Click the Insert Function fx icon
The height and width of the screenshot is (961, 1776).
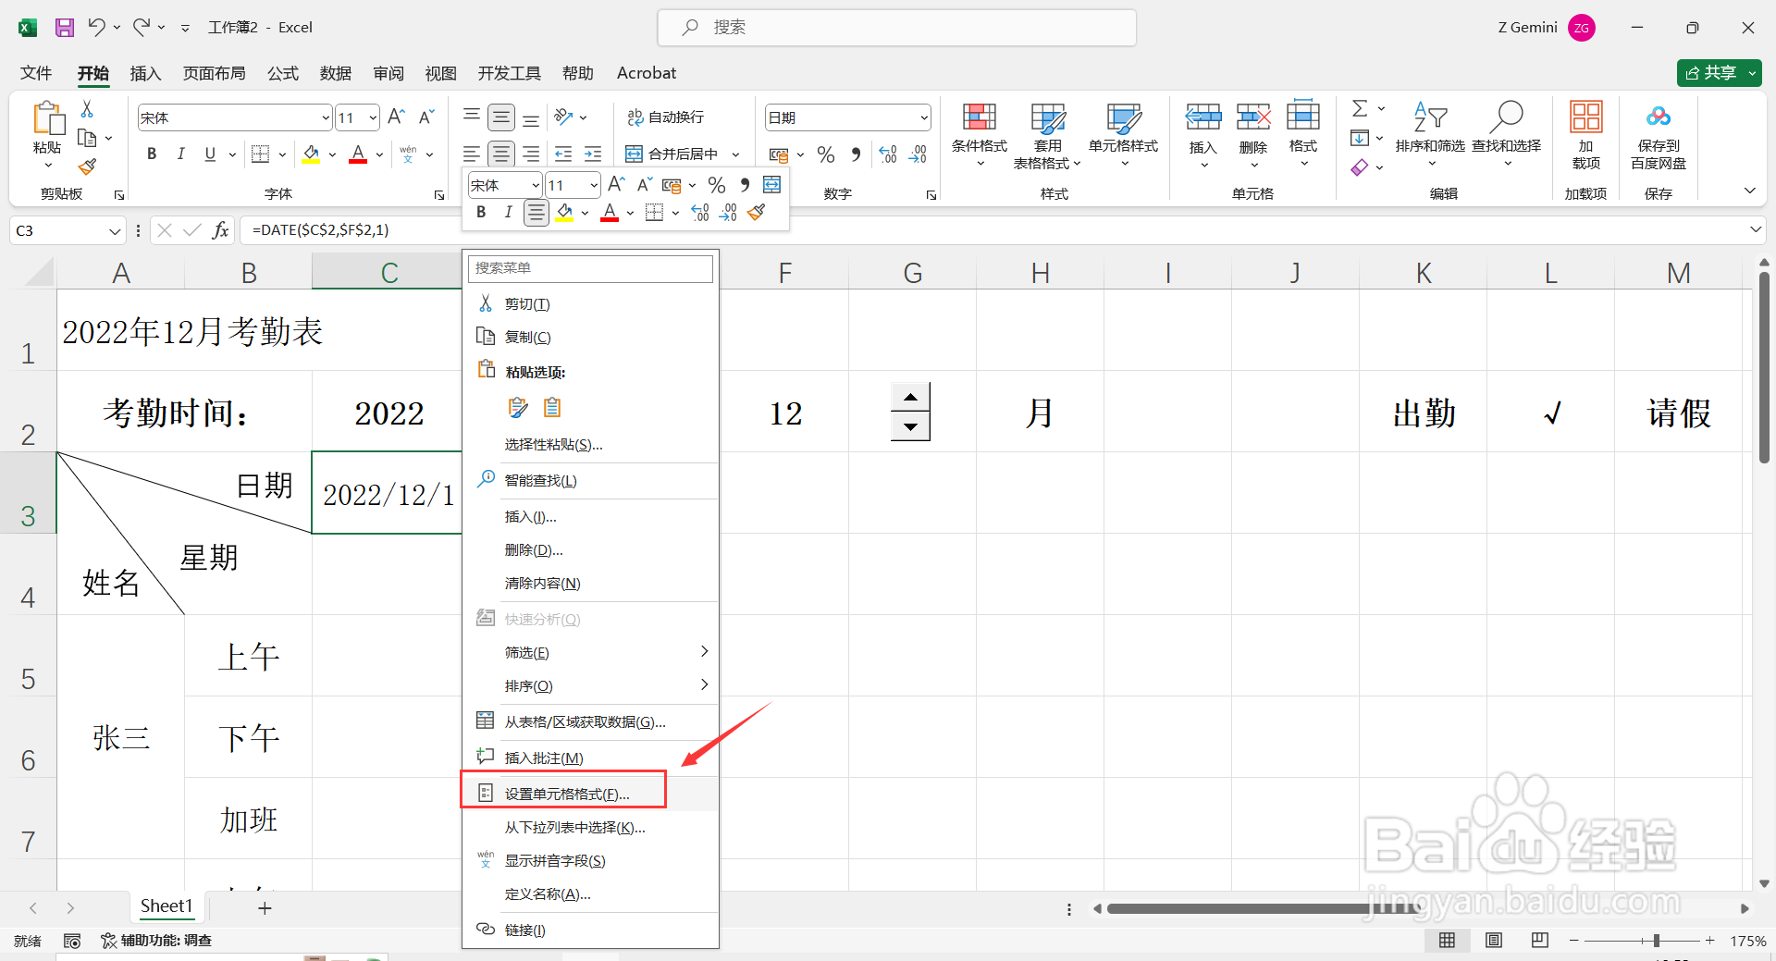coord(220,230)
